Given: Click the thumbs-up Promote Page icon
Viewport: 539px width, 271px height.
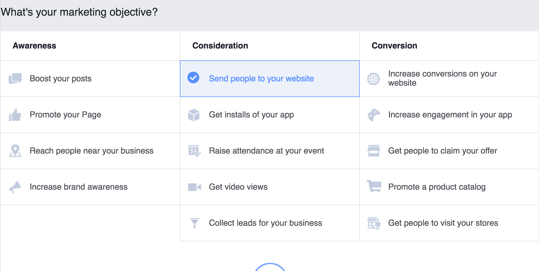Looking at the screenshot, I should coord(15,115).
